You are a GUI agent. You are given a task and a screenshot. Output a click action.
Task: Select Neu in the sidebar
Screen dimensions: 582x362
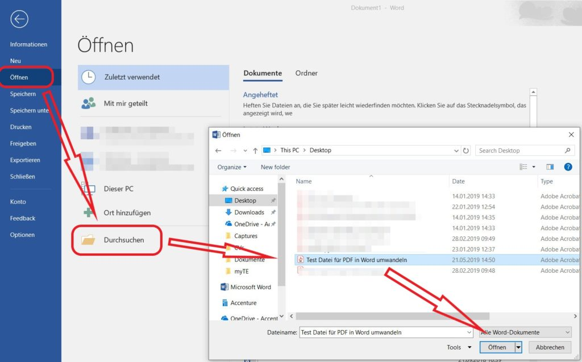(x=15, y=61)
